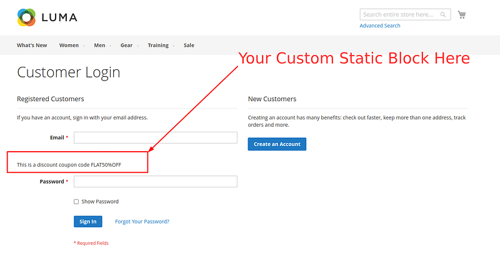The height and width of the screenshot is (269, 500).
Task: Enable the Show Password checkbox
Action: click(x=76, y=202)
